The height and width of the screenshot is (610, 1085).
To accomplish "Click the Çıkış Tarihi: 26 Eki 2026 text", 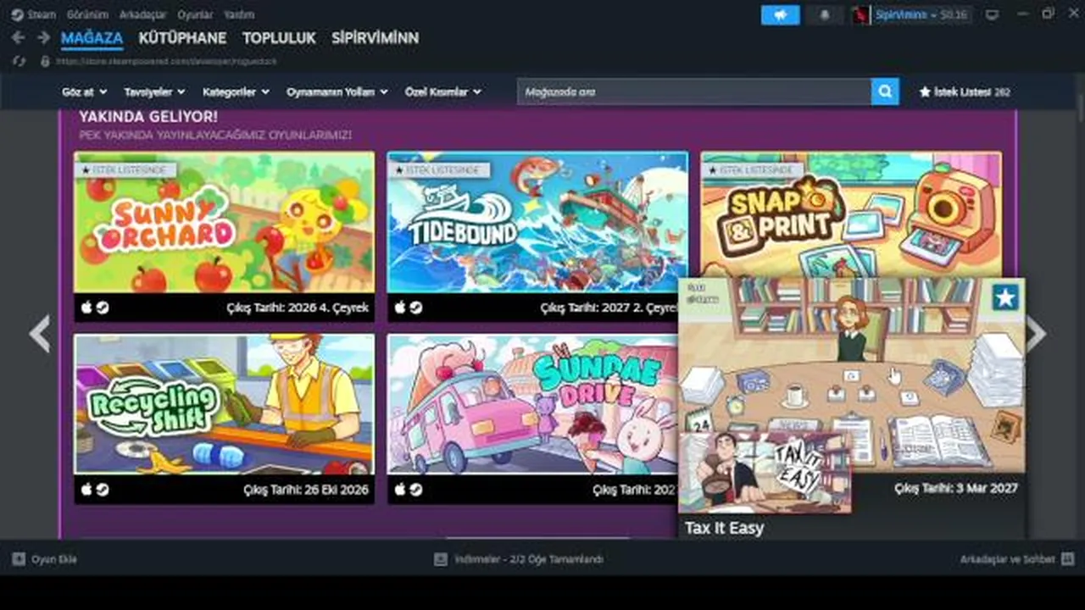I will click(x=306, y=490).
